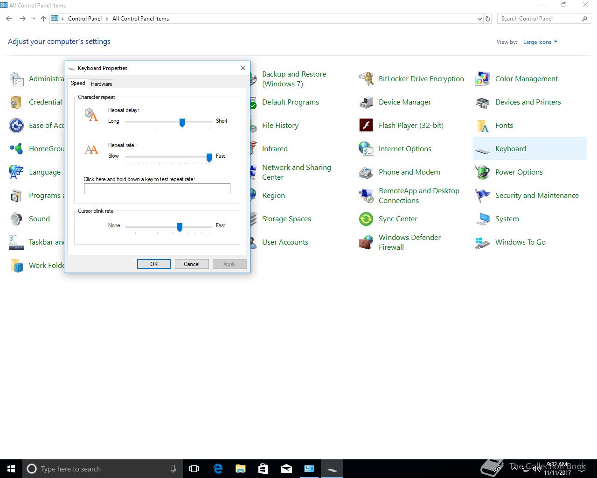The image size is (597, 478).
Task: Open the Color Management icon
Action: point(483,79)
